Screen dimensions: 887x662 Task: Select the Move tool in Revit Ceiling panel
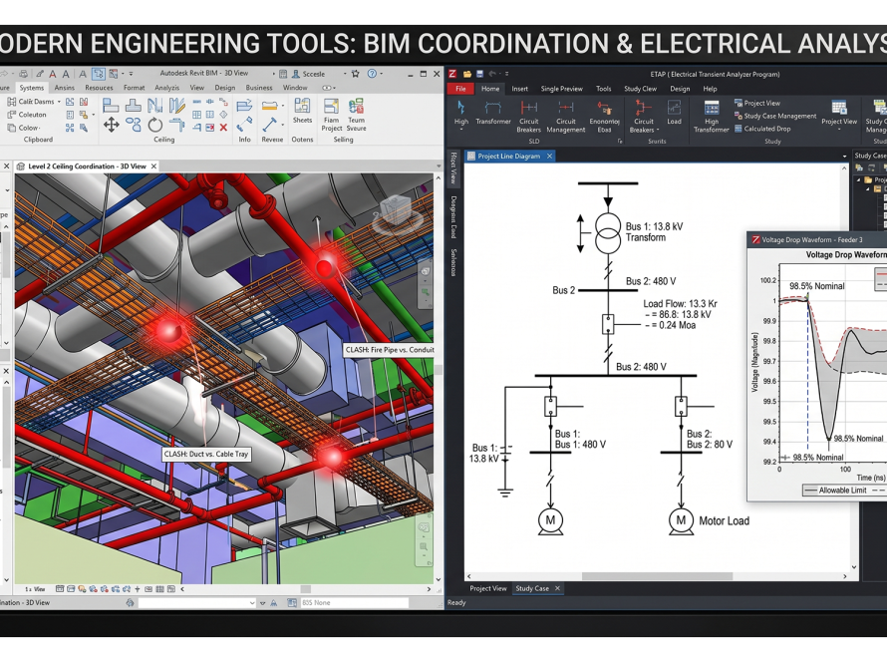point(111,125)
